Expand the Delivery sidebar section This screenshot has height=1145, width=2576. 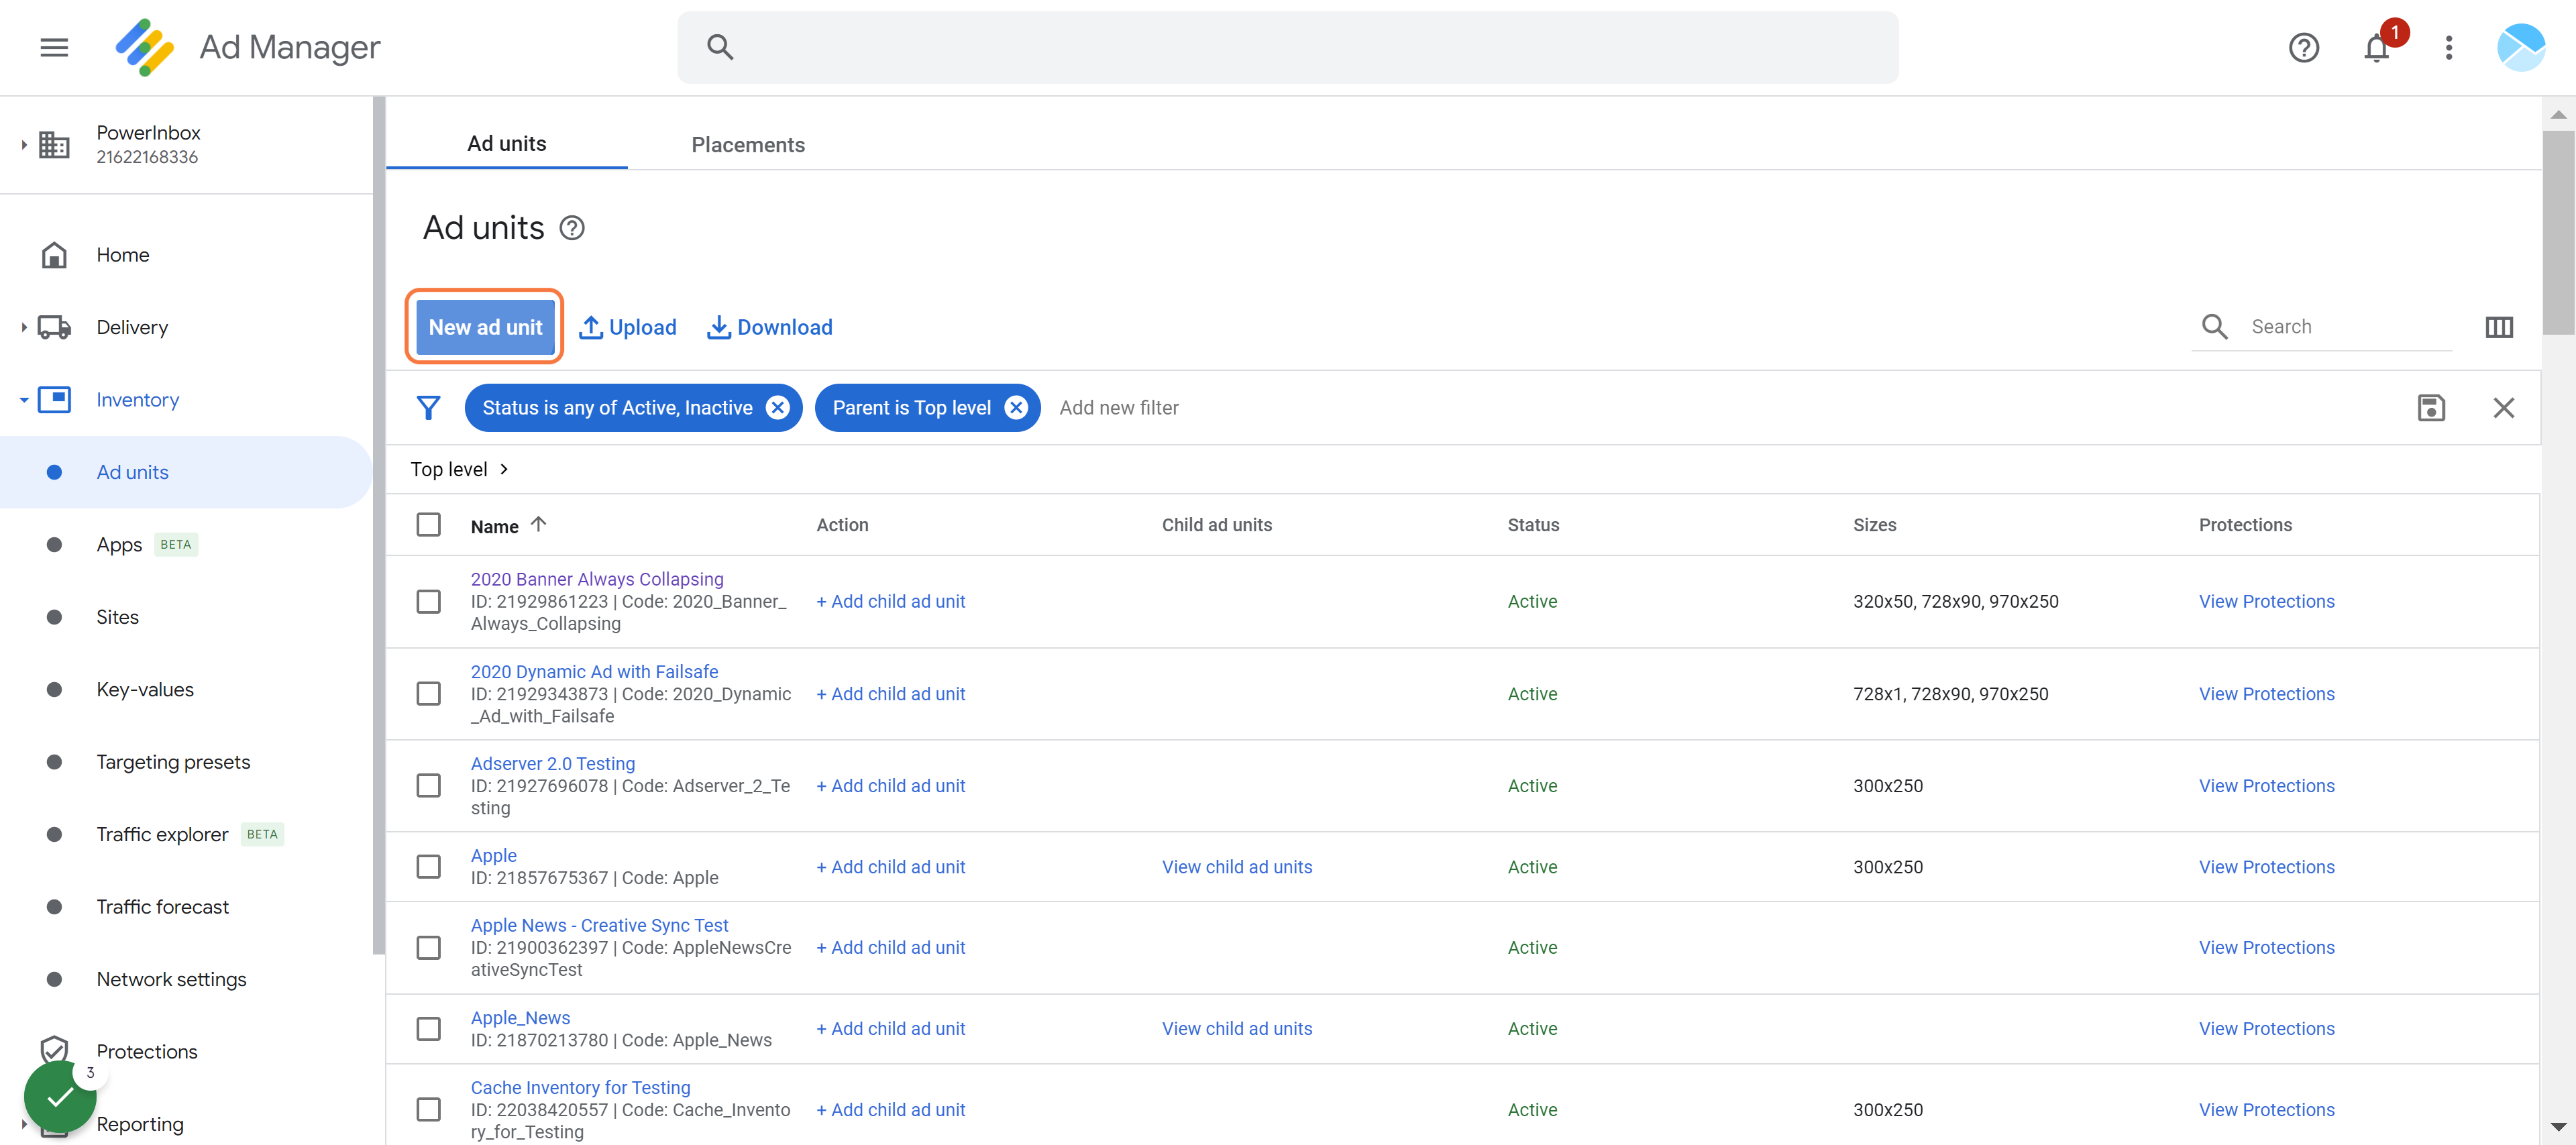click(24, 327)
